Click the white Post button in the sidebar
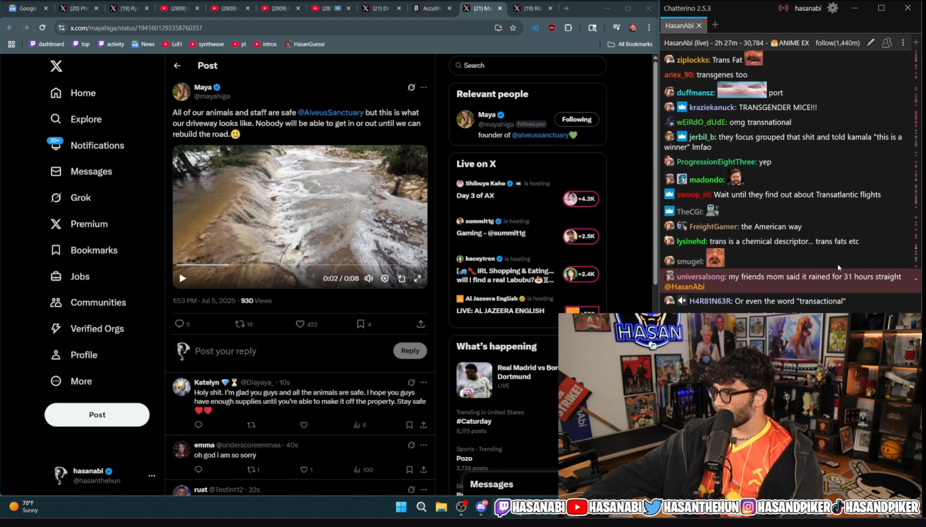The image size is (926, 527). 97,414
